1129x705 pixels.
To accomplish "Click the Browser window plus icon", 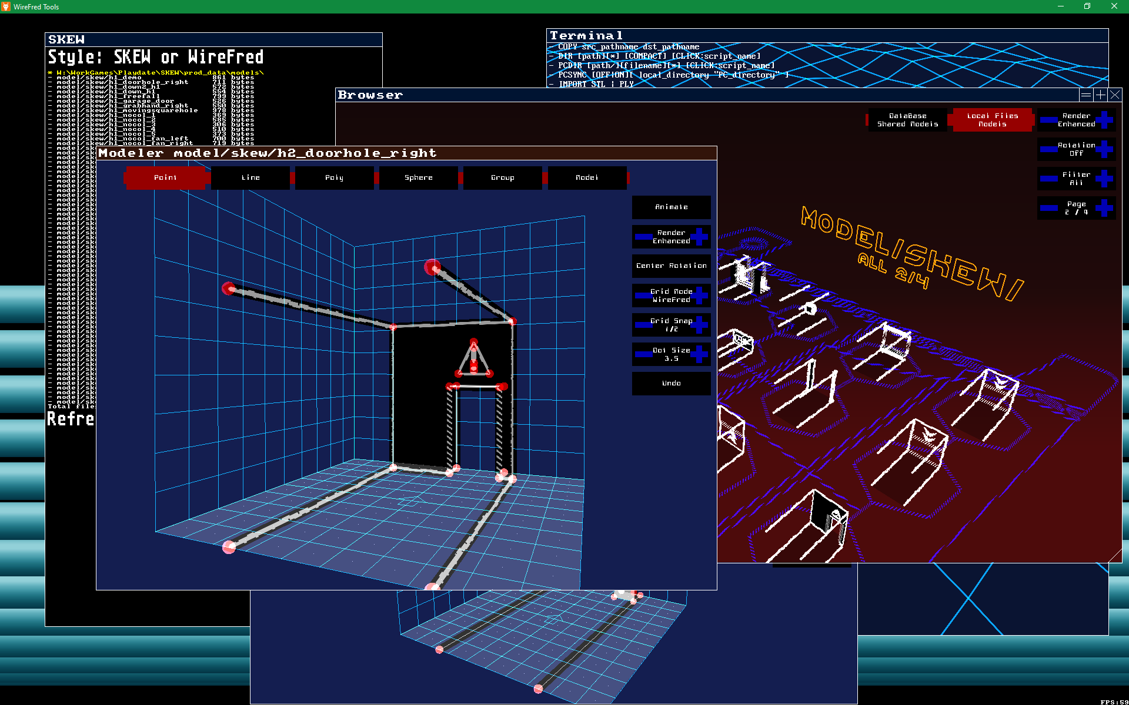I will (x=1100, y=95).
